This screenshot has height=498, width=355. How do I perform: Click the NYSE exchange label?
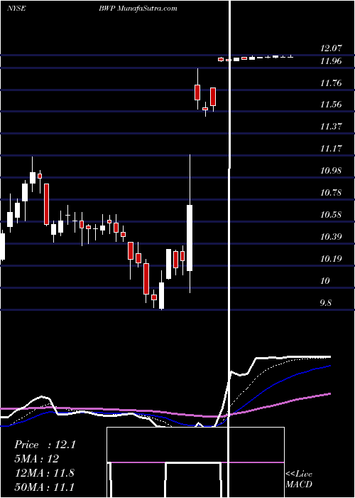(x=16, y=9)
